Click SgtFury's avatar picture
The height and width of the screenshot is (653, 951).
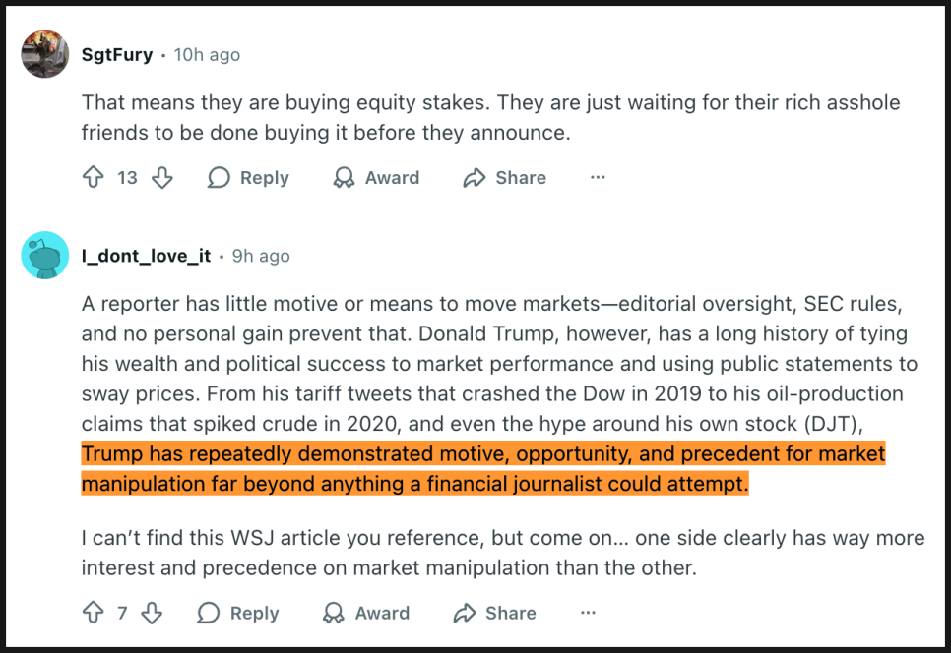click(45, 54)
